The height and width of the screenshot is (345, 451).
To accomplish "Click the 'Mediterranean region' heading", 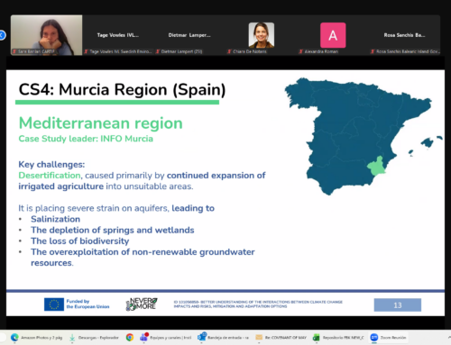I will pyautogui.click(x=101, y=123).
